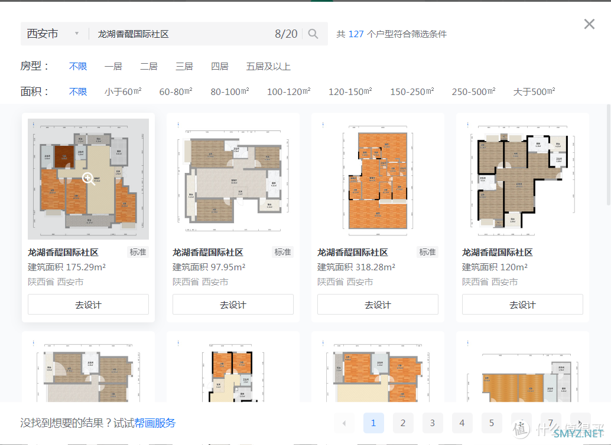Click 标准 tag on 175.29m² card
The image size is (611, 445).
point(138,252)
